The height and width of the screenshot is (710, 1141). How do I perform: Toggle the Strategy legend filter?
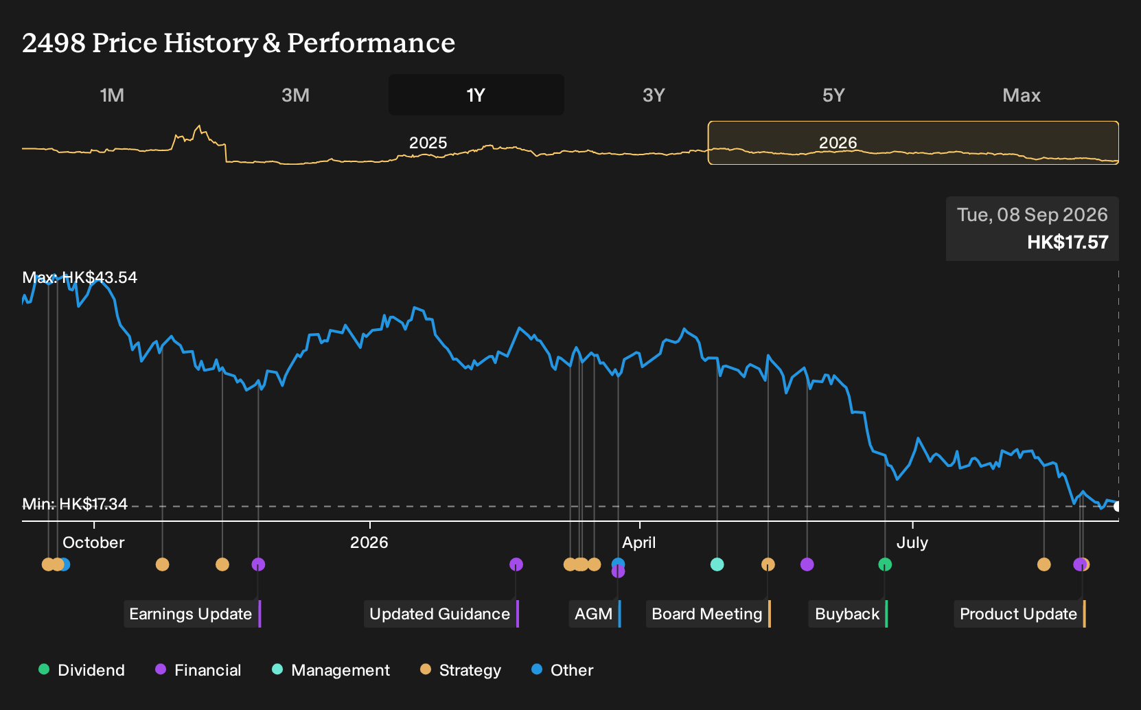(x=460, y=670)
